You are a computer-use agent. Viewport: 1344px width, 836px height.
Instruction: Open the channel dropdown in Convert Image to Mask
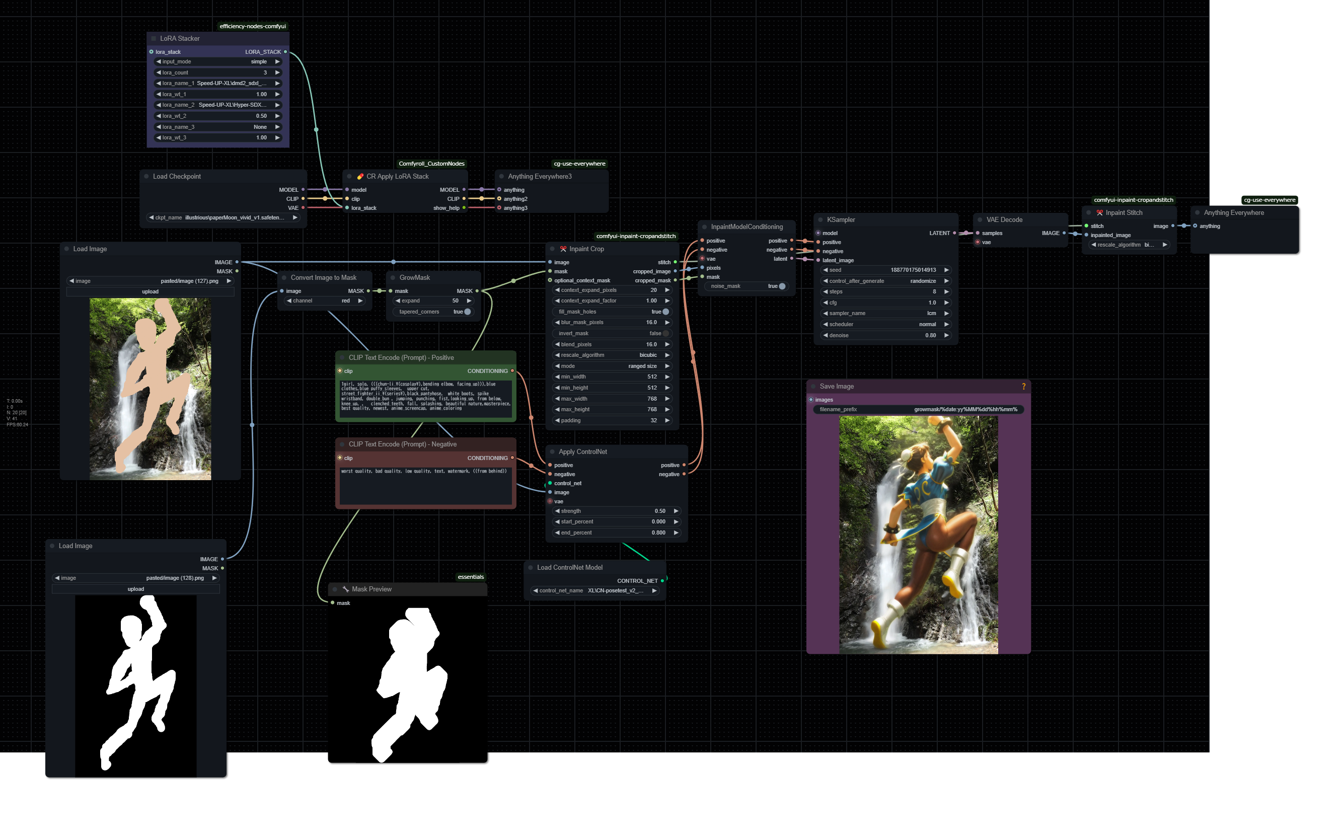325,301
